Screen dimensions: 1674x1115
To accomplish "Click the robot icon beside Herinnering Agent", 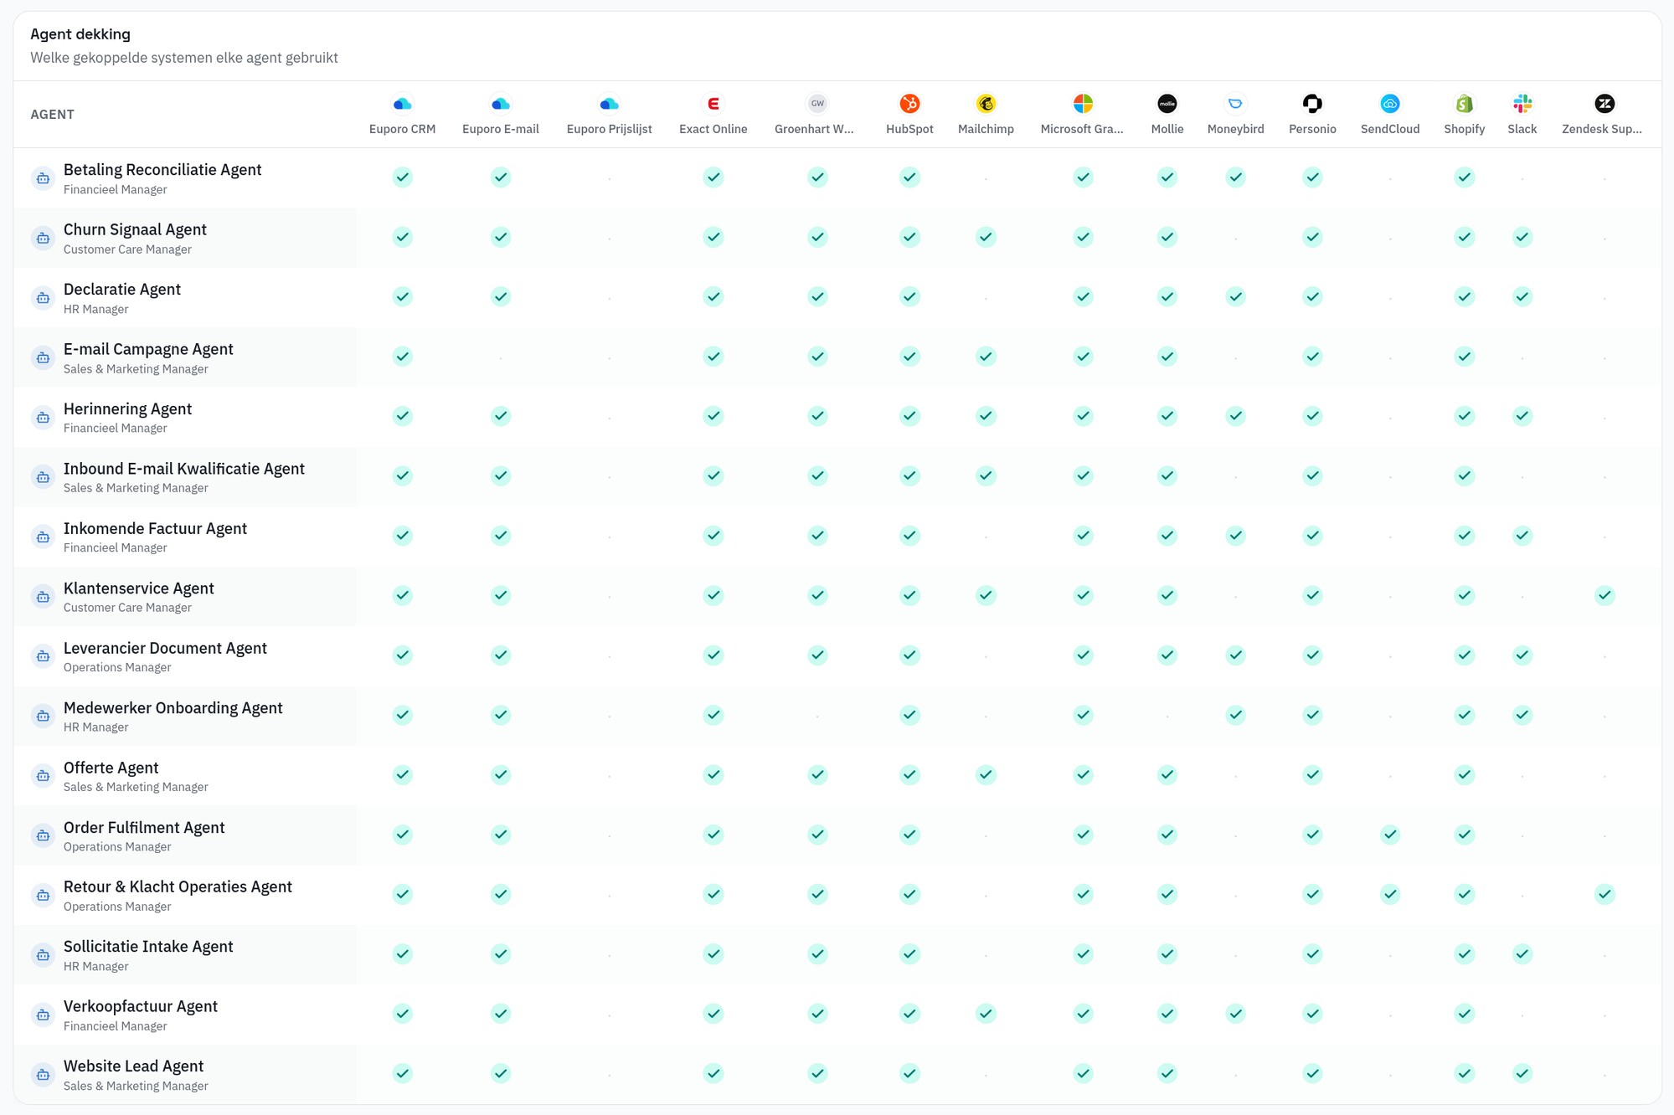I will click(x=43, y=417).
